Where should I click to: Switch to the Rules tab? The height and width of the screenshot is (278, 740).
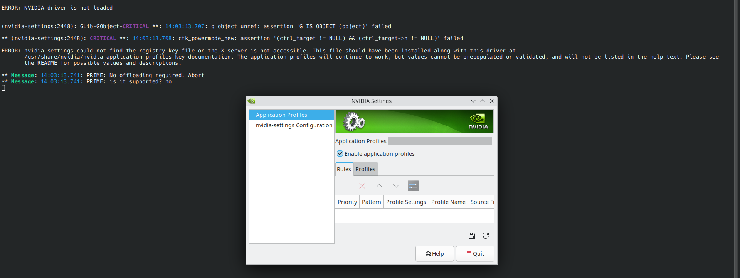tap(344, 169)
